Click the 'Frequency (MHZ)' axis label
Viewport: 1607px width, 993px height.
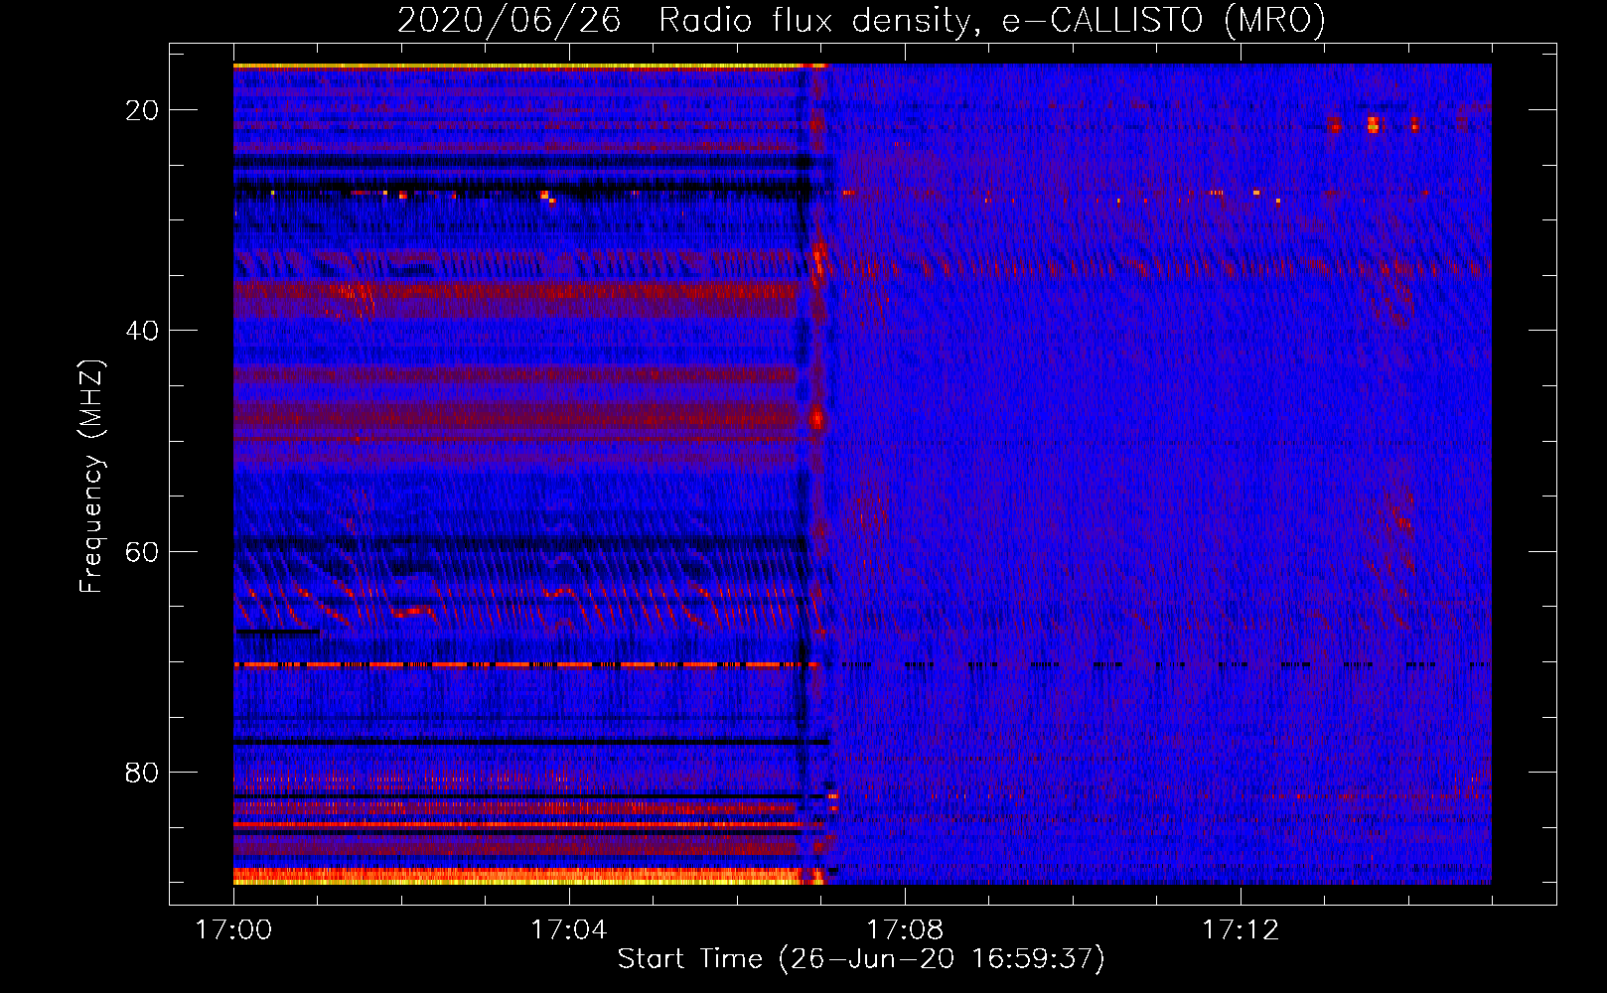tap(91, 477)
